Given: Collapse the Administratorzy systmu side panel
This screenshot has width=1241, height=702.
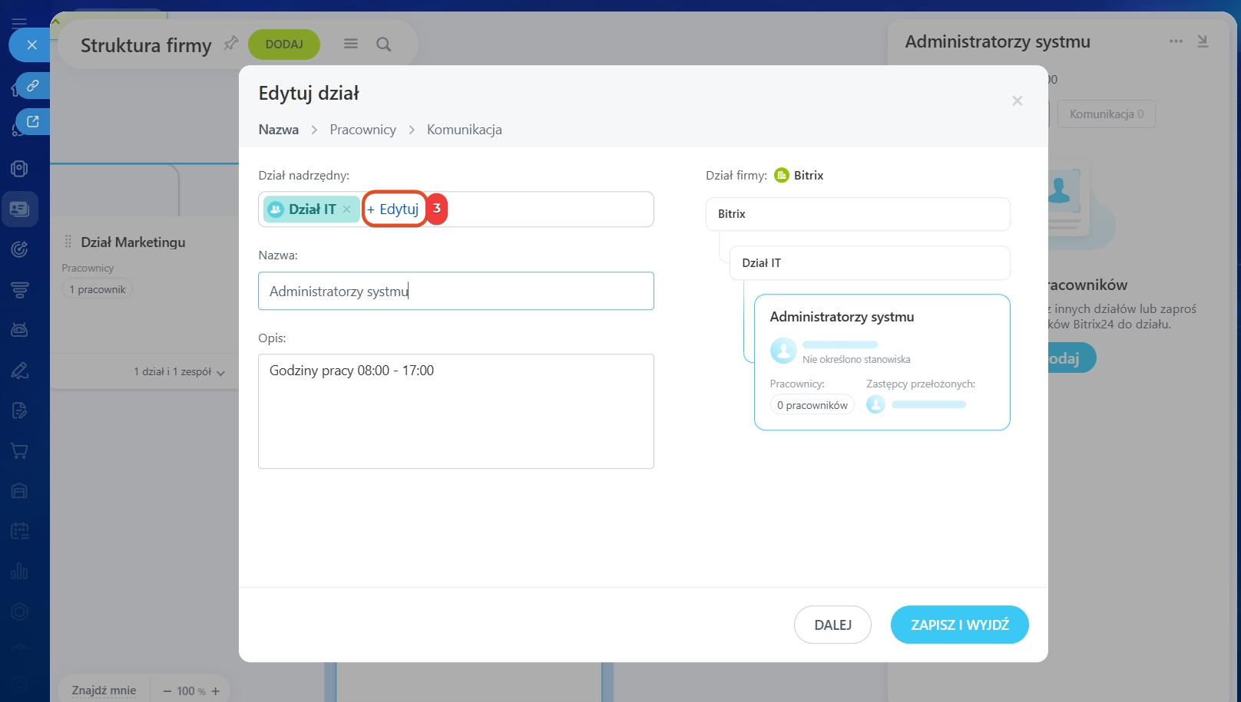Looking at the screenshot, I should [1203, 41].
